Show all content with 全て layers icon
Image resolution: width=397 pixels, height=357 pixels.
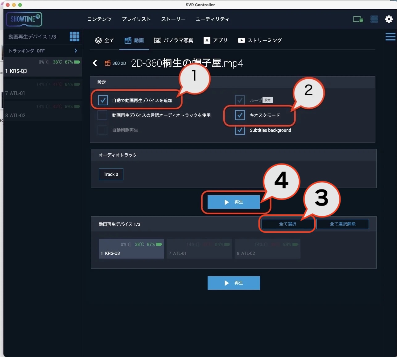click(x=104, y=40)
